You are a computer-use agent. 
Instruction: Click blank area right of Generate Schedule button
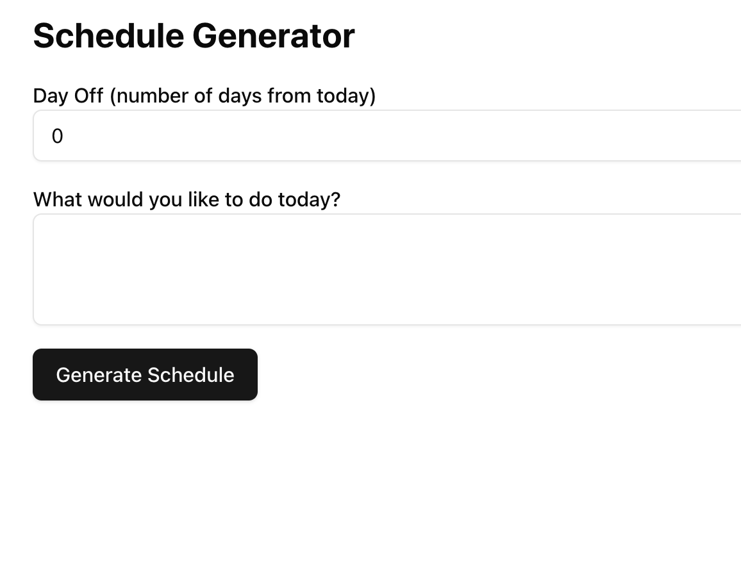(472, 374)
